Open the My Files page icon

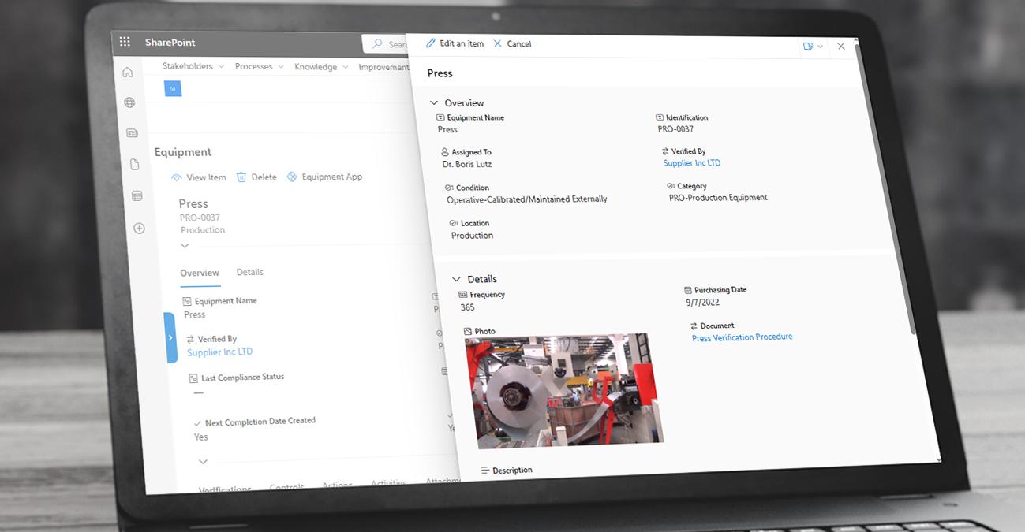[x=134, y=164]
